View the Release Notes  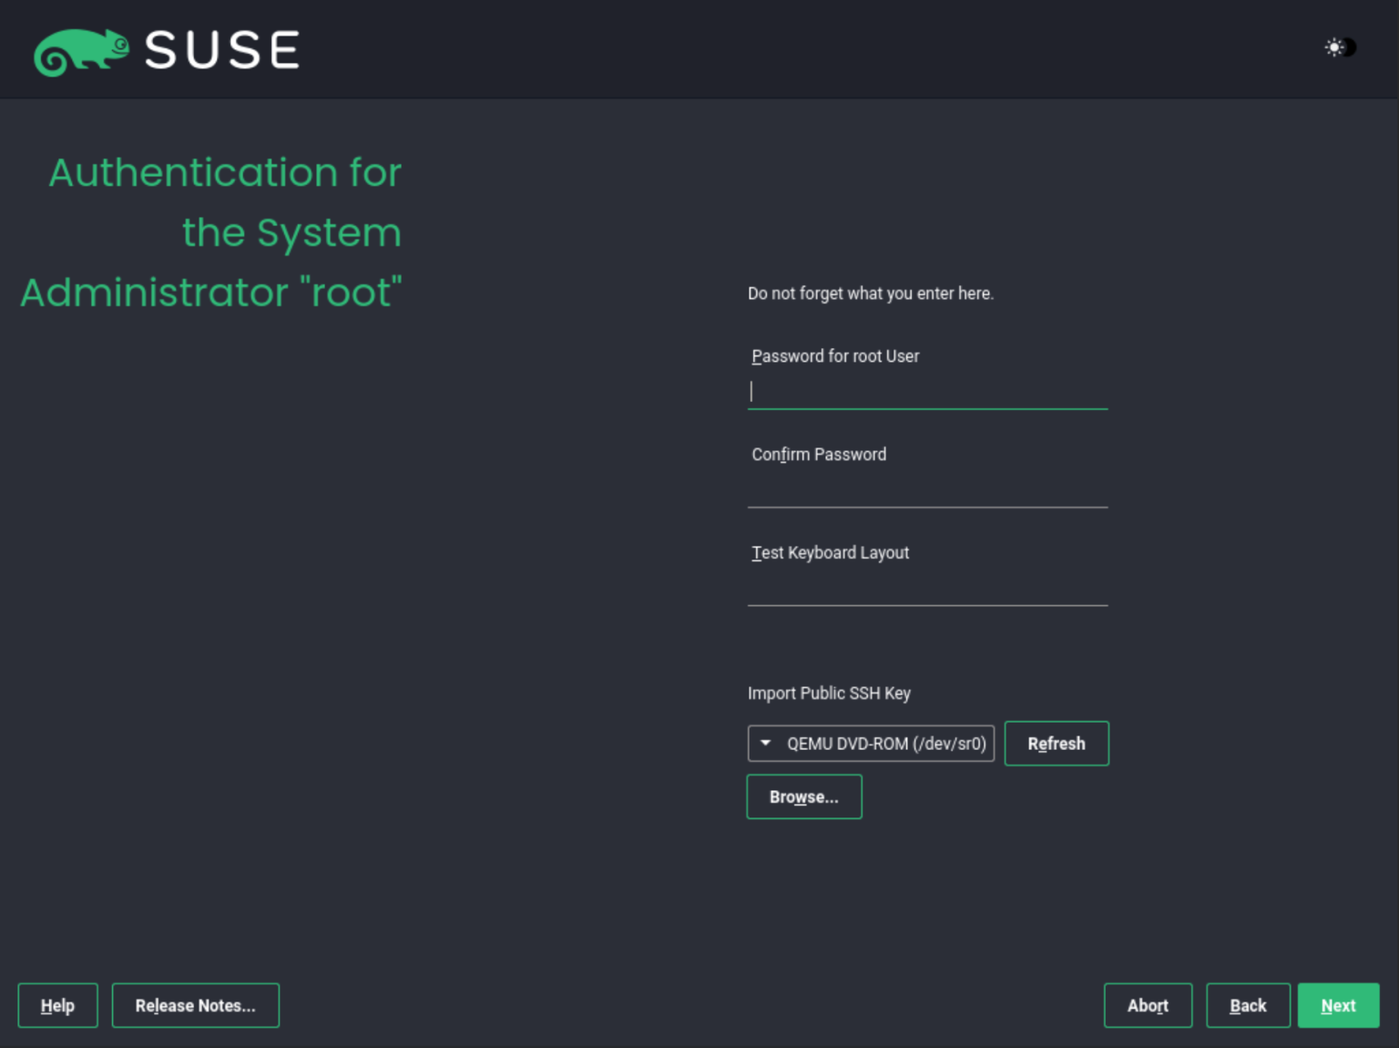(x=195, y=1005)
